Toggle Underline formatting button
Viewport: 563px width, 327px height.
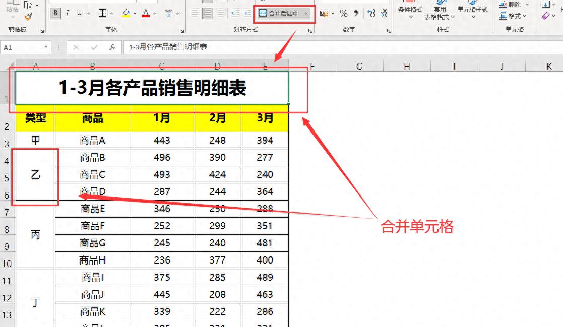(x=79, y=13)
